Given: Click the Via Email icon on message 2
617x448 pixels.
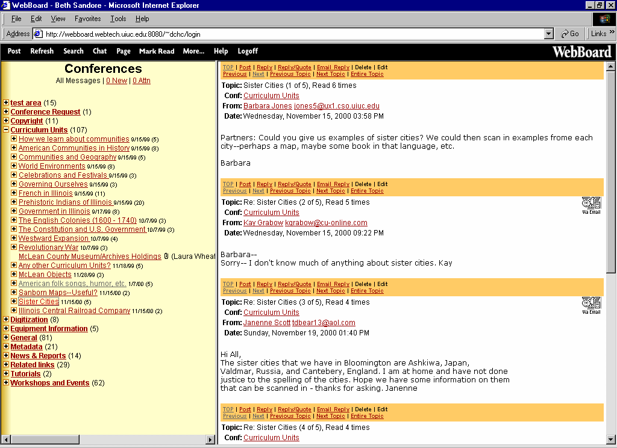Looking at the screenshot, I should point(591,204).
